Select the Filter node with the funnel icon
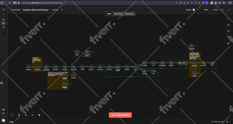The width and height of the screenshot is (233, 124). click(91, 67)
